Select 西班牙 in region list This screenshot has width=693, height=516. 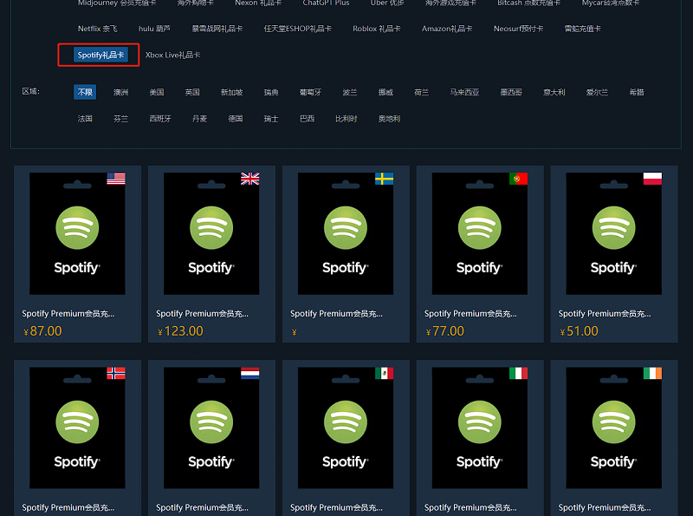pos(160,119)
